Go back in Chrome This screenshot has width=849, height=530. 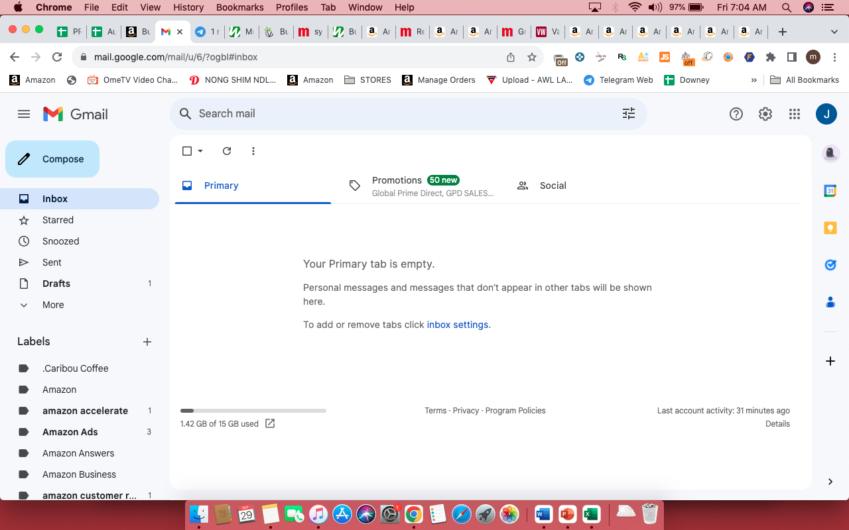click(15, 57)
